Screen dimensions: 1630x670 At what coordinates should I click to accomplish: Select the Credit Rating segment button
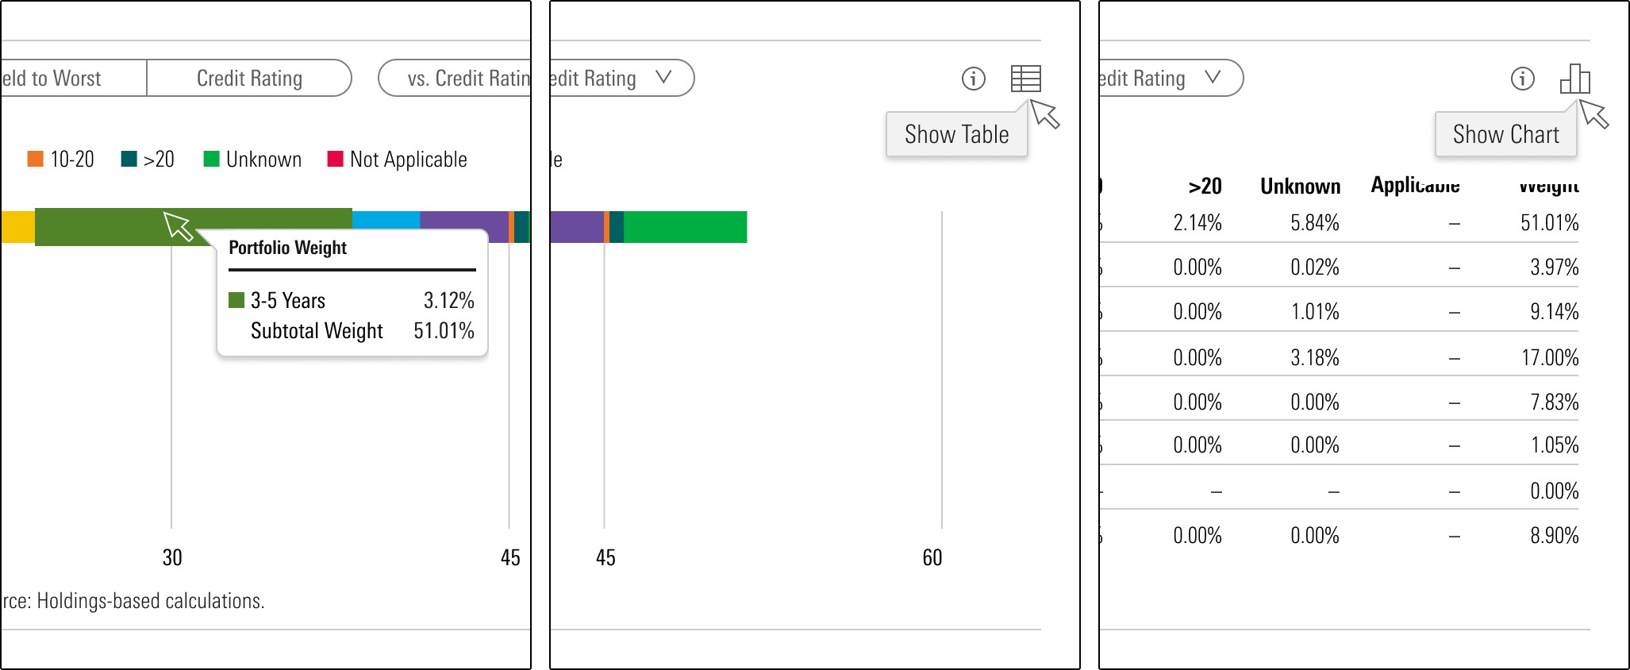pos(249,78)
